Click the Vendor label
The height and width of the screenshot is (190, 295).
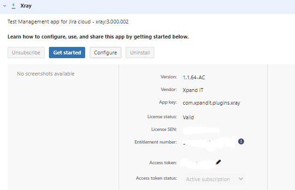tap(169, 90)
